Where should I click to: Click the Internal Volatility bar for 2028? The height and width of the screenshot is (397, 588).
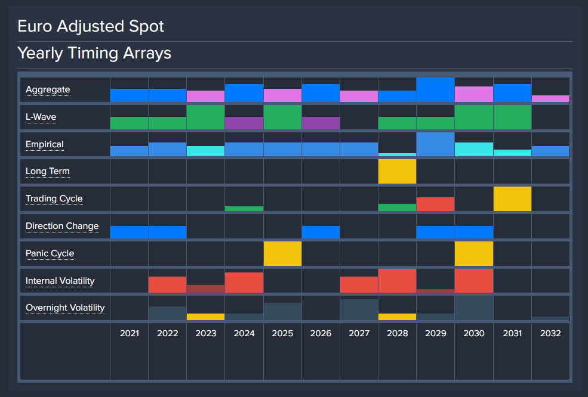coord(397,281)
